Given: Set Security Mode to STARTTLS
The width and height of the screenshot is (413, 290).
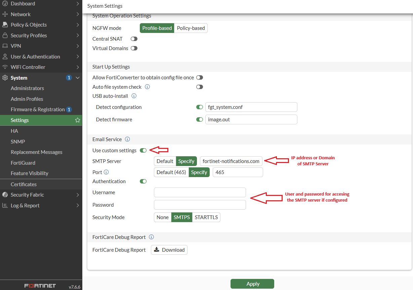Looking at the screenshot, I should point(206,217).
